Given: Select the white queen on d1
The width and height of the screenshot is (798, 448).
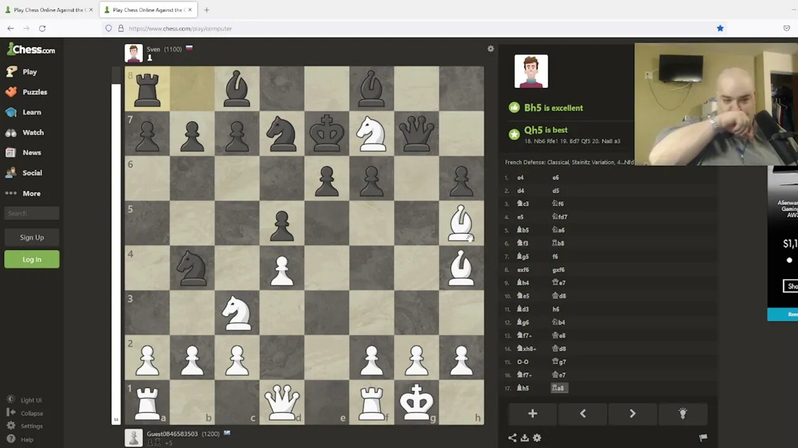Looking at the screenshot, I should tap(282, 402).
